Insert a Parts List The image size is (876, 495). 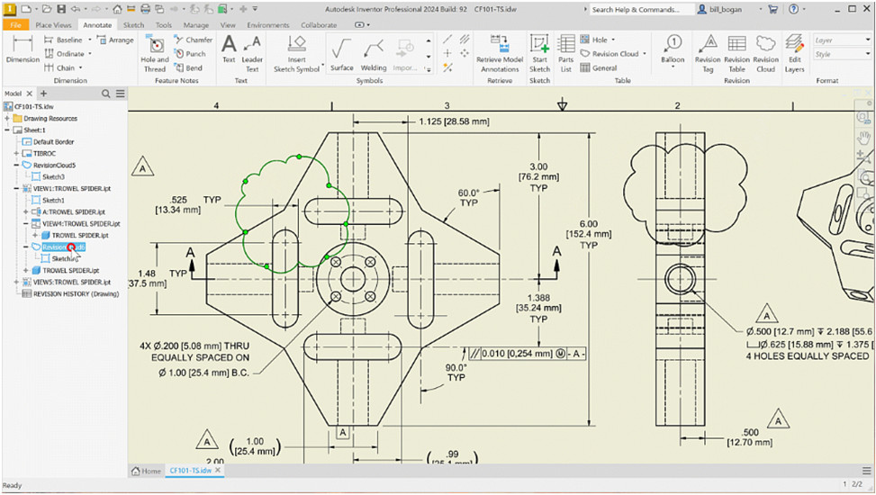click(x=566, y=54)
